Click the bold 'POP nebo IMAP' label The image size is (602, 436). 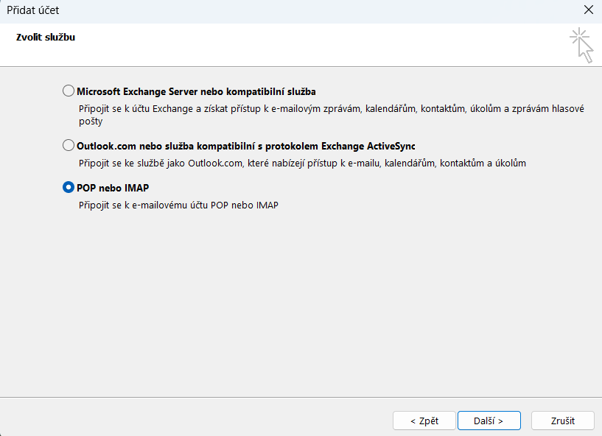tap(113, 188)
